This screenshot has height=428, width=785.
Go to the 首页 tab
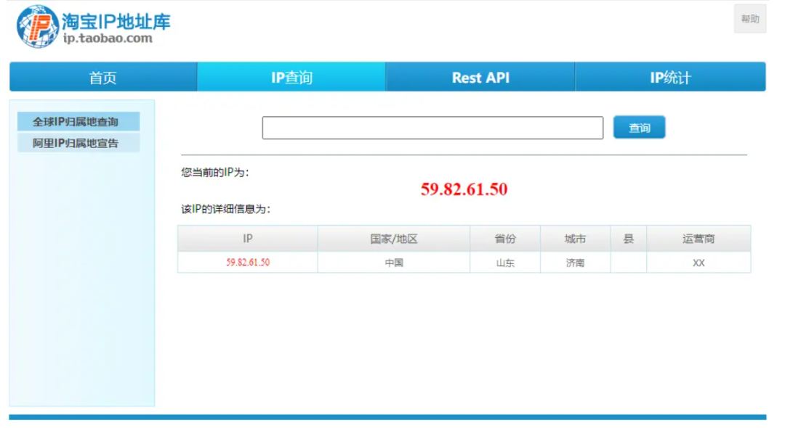103,78
